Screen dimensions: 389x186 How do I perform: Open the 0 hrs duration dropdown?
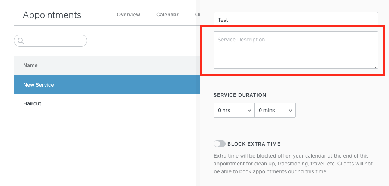point(234,110)
